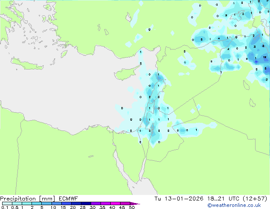Viewport: 270px width, 209px height.
Task: Click the '50' legend scale label
Action: [132, 207]
